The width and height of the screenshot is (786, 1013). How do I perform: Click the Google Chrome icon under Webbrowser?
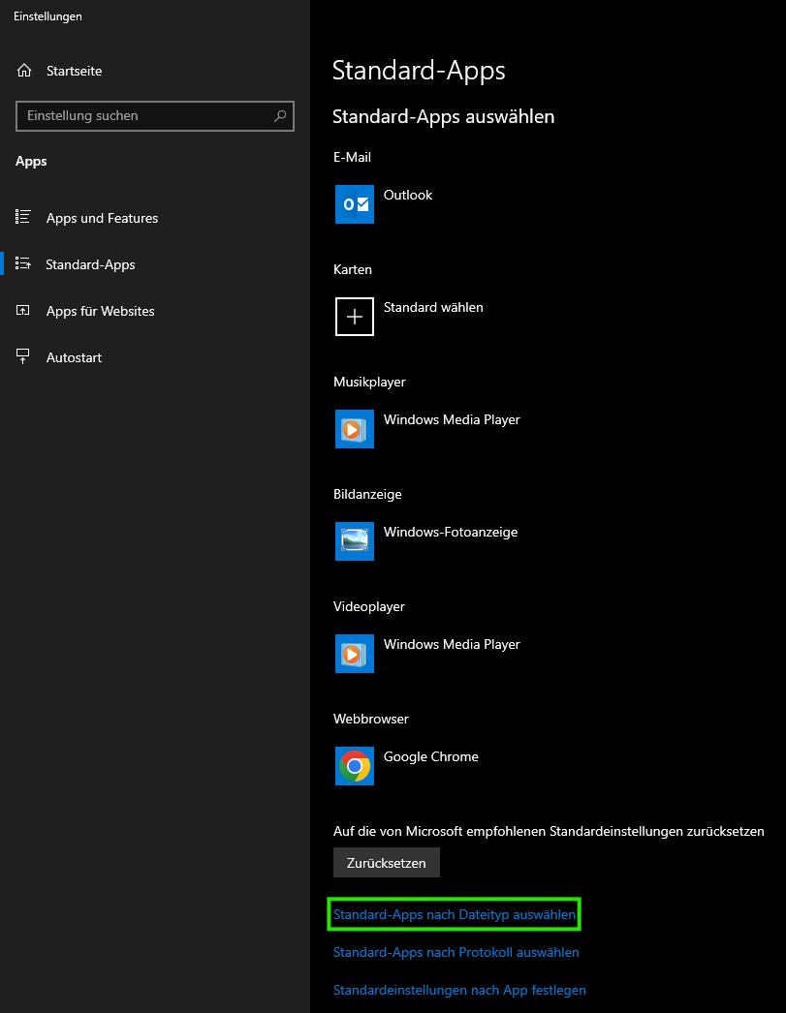[354, 766]
